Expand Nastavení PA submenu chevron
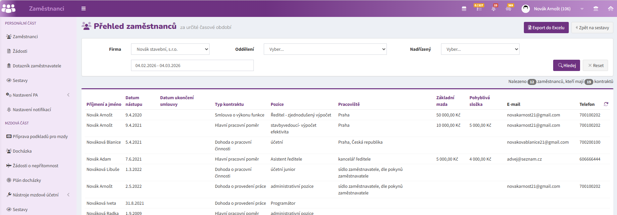 tap(69, 95)
